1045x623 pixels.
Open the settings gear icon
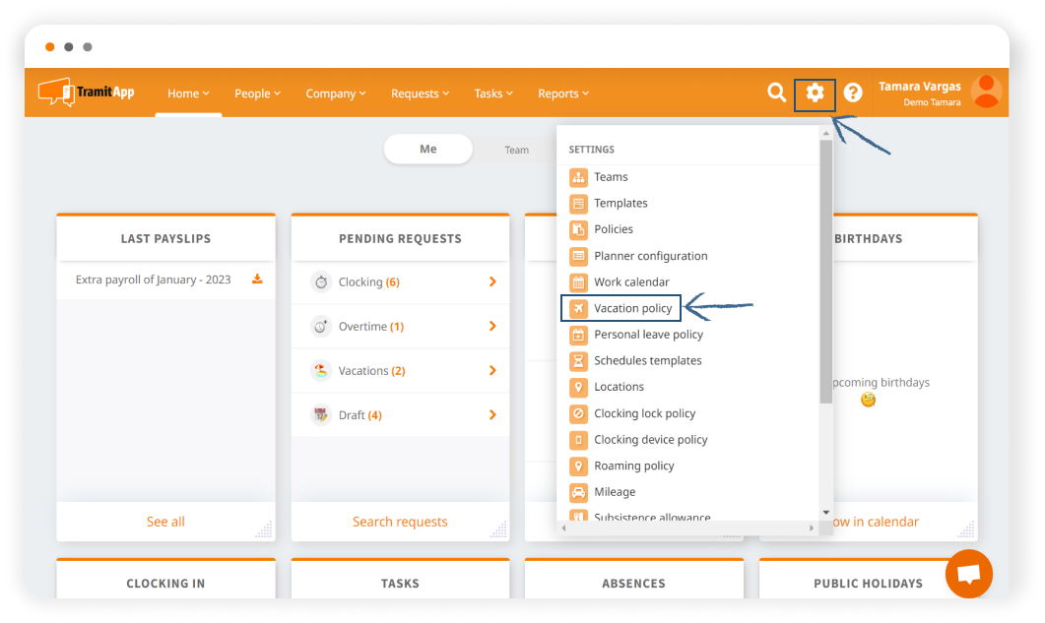[x=815, y=93]
